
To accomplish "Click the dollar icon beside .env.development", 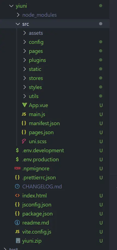I will tap(17, 150).
